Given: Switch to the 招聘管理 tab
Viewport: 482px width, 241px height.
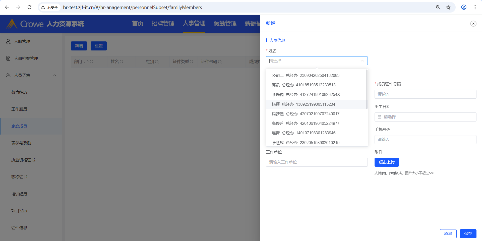Looking at the screenshot, I should pos(163,24).
